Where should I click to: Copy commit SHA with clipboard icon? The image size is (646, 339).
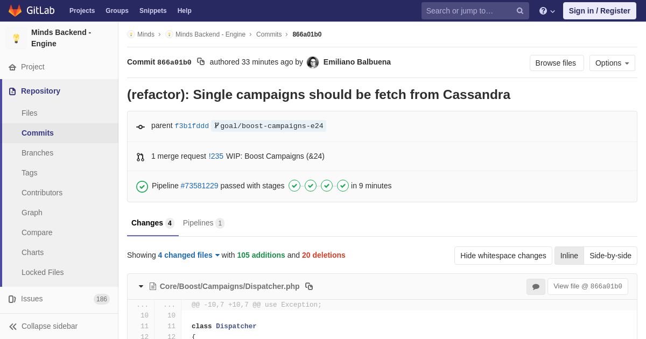201,62
